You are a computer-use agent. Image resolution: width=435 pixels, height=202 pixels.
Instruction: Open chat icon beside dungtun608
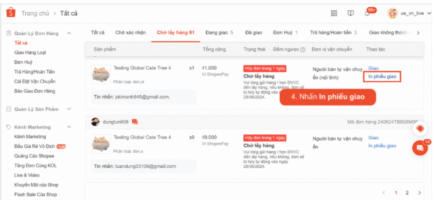[x=135, y=122]
